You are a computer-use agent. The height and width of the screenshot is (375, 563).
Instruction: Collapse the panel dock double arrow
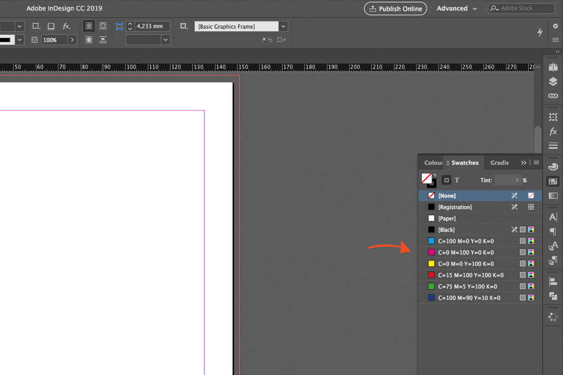point(557,52)
